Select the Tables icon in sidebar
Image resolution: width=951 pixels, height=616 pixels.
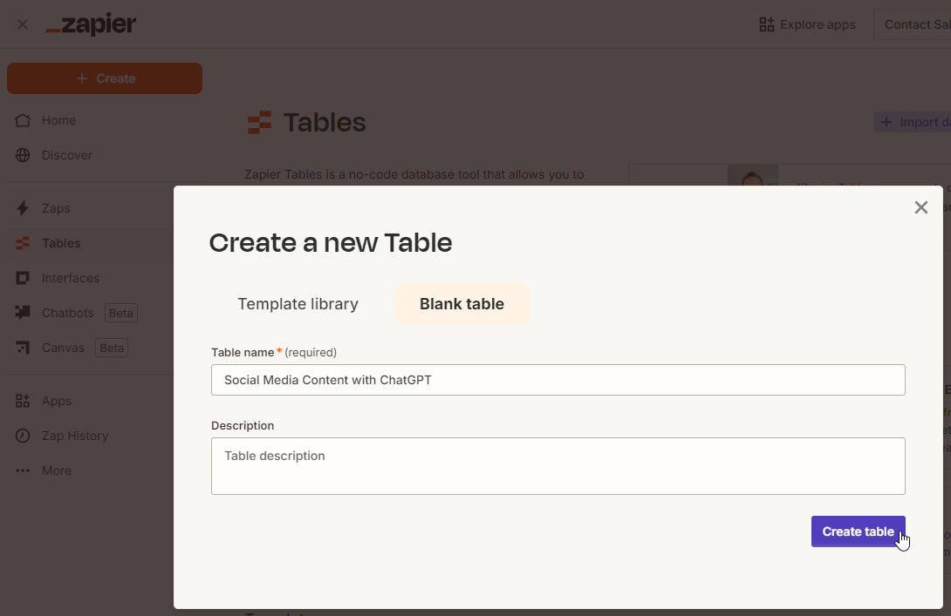(x=24, y=243)
